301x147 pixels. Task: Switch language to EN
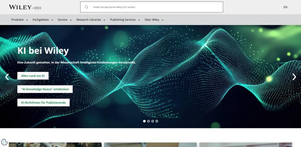(x=285, y=7)
